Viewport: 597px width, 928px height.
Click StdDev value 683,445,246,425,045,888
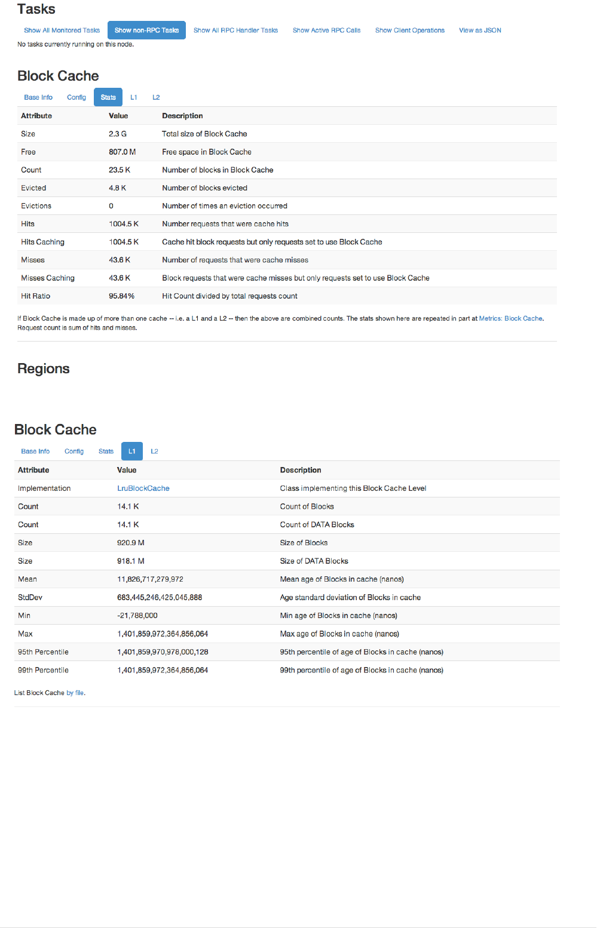pos(160,598)
